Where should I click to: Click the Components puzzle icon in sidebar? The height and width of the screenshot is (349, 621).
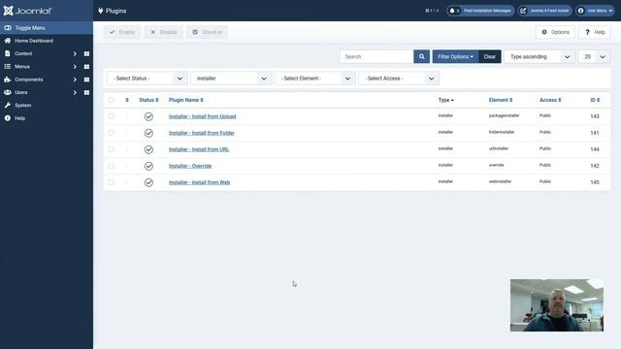coord(7,79)
